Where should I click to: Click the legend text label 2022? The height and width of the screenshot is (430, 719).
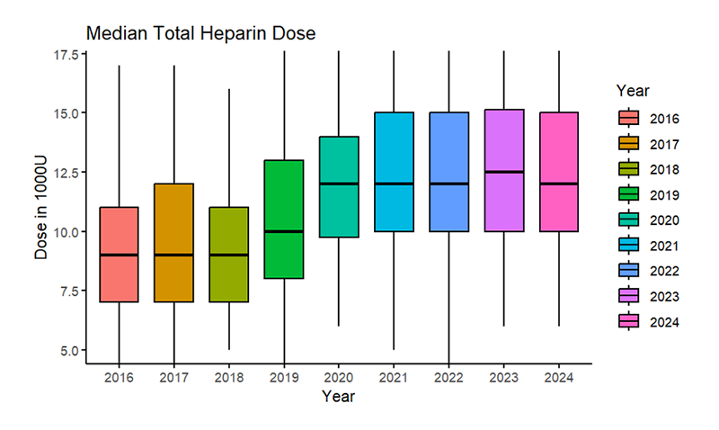pyautogui.click(x=664, y=271)
